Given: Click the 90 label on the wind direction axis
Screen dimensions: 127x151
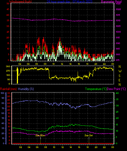Looking at the screenshot, I should pos(8,79).
